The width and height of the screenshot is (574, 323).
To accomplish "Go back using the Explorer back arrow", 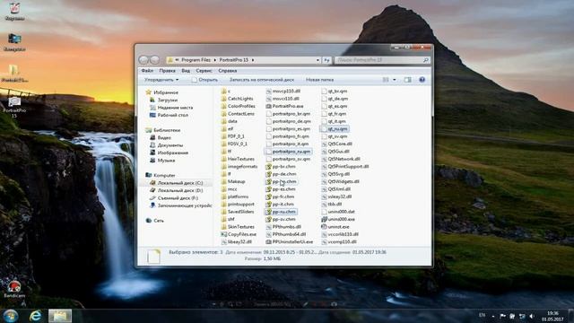I will 143,60.
